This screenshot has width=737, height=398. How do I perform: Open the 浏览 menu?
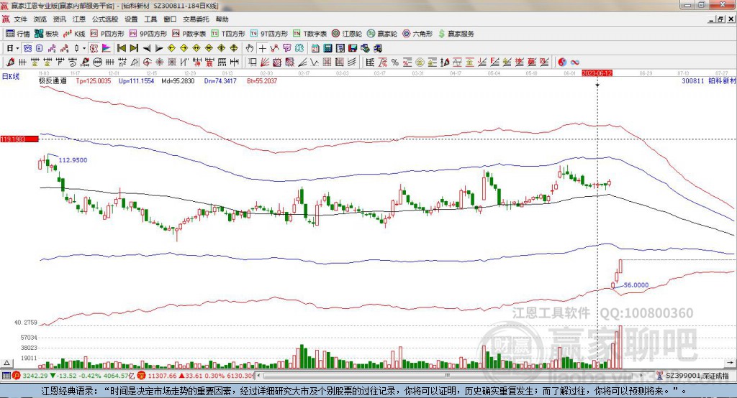pyautogui.click(x=40, y=19)
